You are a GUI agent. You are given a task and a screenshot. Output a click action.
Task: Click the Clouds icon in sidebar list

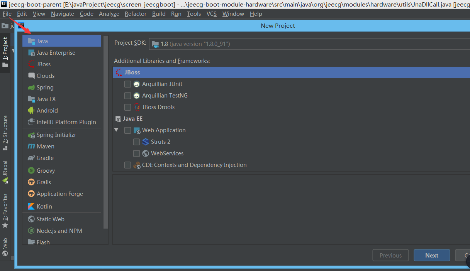pos(31,76)
